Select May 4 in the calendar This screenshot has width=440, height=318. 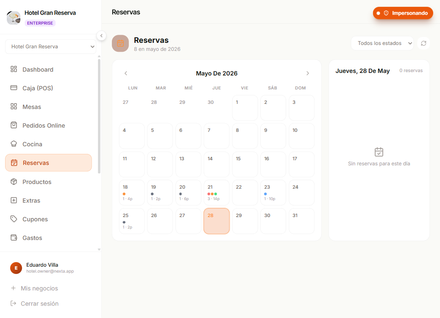pyautogui.click(x=132, y=136)
